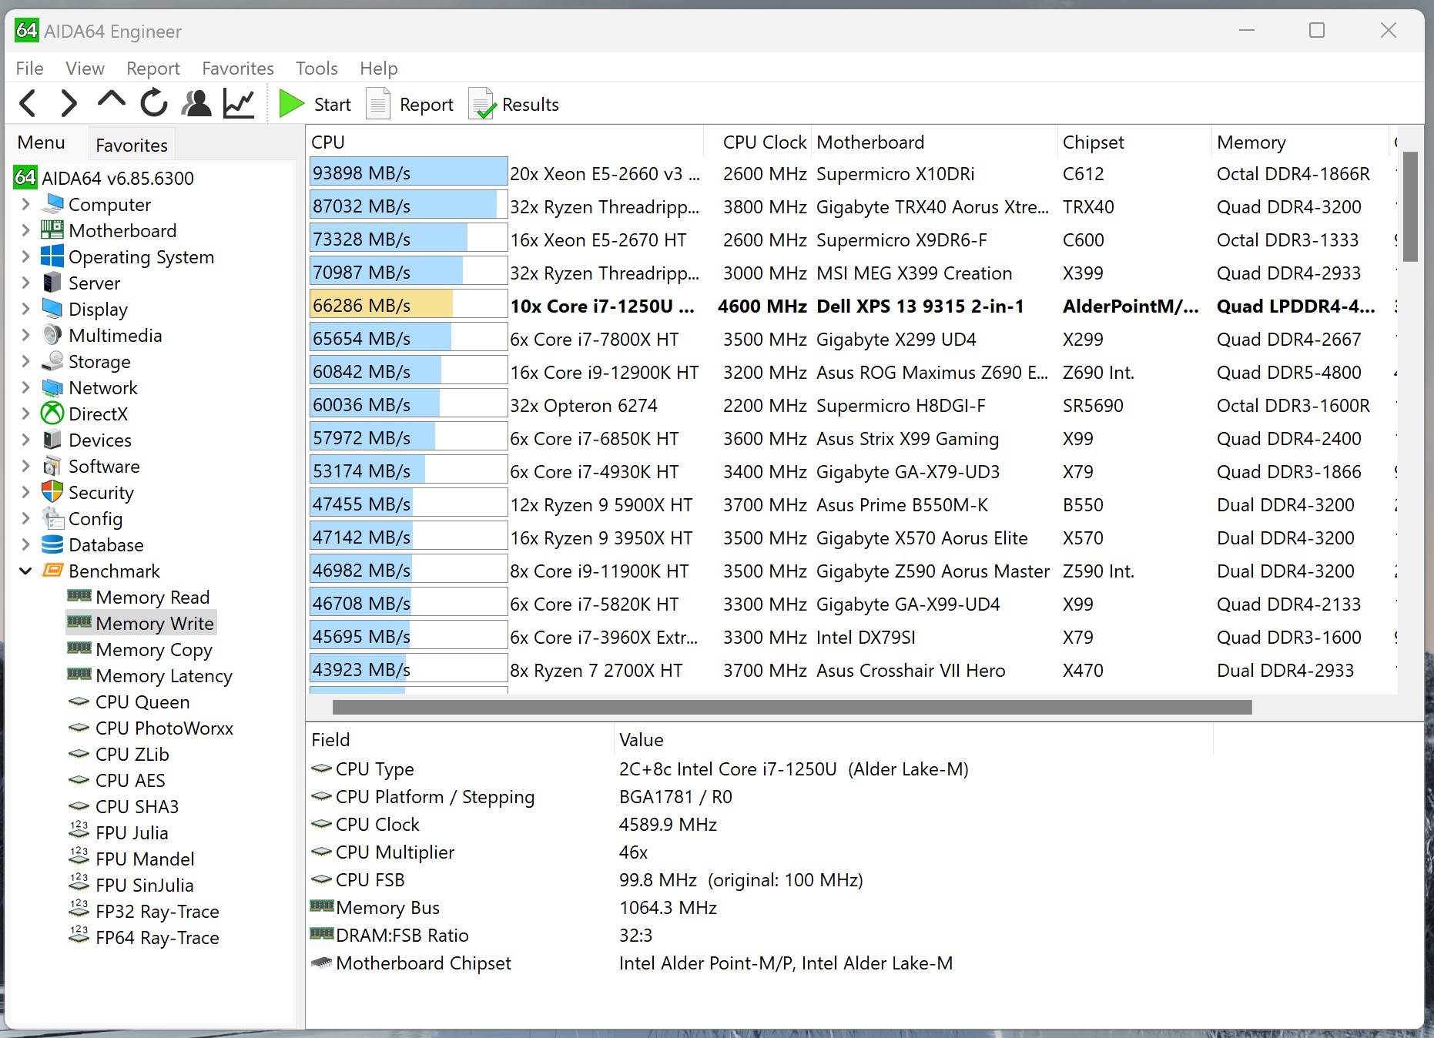The width and height of the screenshot is (1434, 1038).
Task: Open the user management icon in toolbar
Action: pos(196,103)
